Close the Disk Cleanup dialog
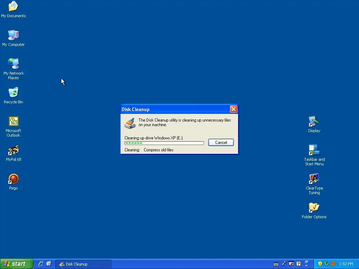 pos(233,109)
